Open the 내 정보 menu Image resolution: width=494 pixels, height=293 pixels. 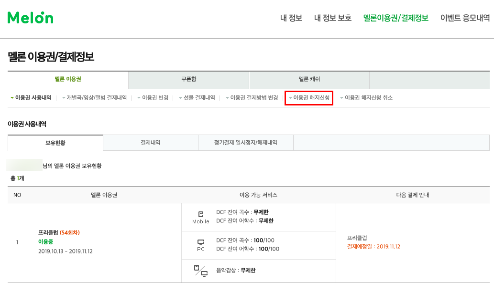tap(291, 18)
